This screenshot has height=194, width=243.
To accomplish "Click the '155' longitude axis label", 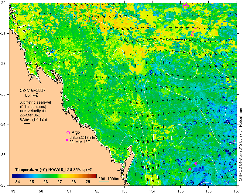I will (x=180, y=191).
